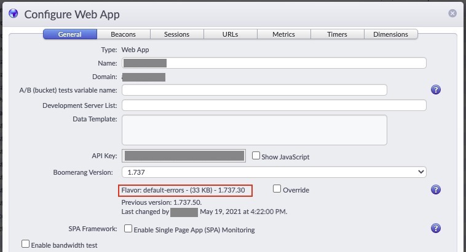Enable the Show JavaScript checkbox
Screen dimensions: 466x252
coord(256,156)
